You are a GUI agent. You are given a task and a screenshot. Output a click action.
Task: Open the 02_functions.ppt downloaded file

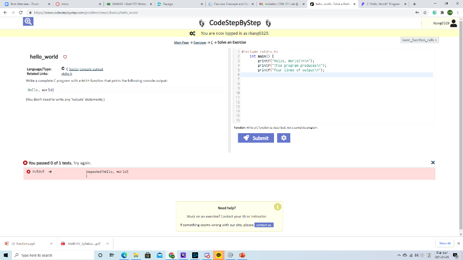23,243
